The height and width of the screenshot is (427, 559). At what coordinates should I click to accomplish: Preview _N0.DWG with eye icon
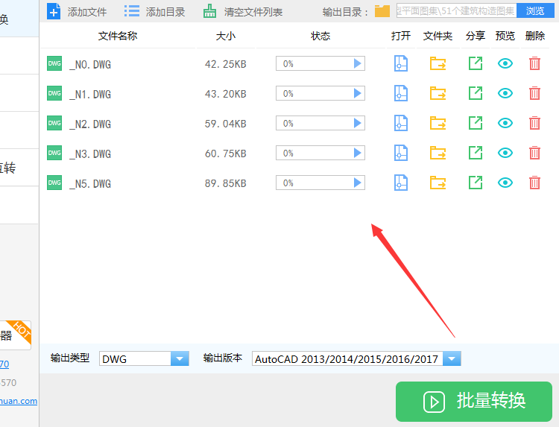(505, 64)
